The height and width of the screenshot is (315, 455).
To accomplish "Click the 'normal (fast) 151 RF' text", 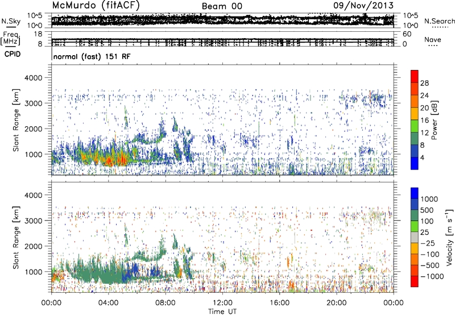I will tap(92, 56).
